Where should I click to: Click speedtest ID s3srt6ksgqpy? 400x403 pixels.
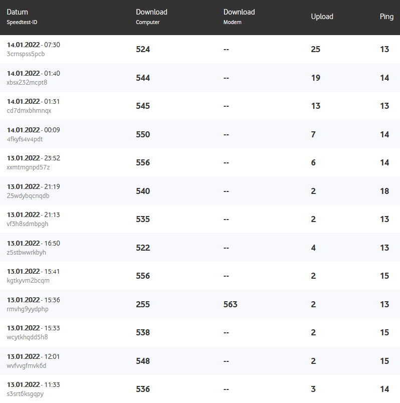point(26,393)
